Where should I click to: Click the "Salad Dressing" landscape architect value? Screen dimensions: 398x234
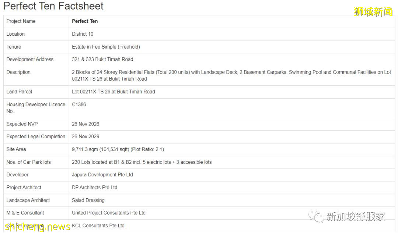[88, 200]
